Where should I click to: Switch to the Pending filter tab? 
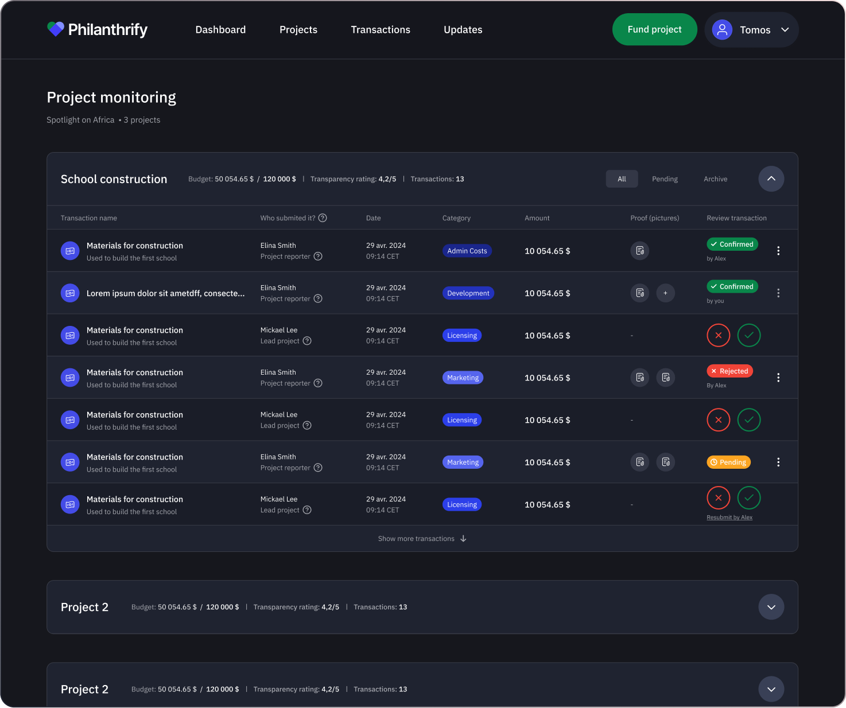tap(665, 179)
